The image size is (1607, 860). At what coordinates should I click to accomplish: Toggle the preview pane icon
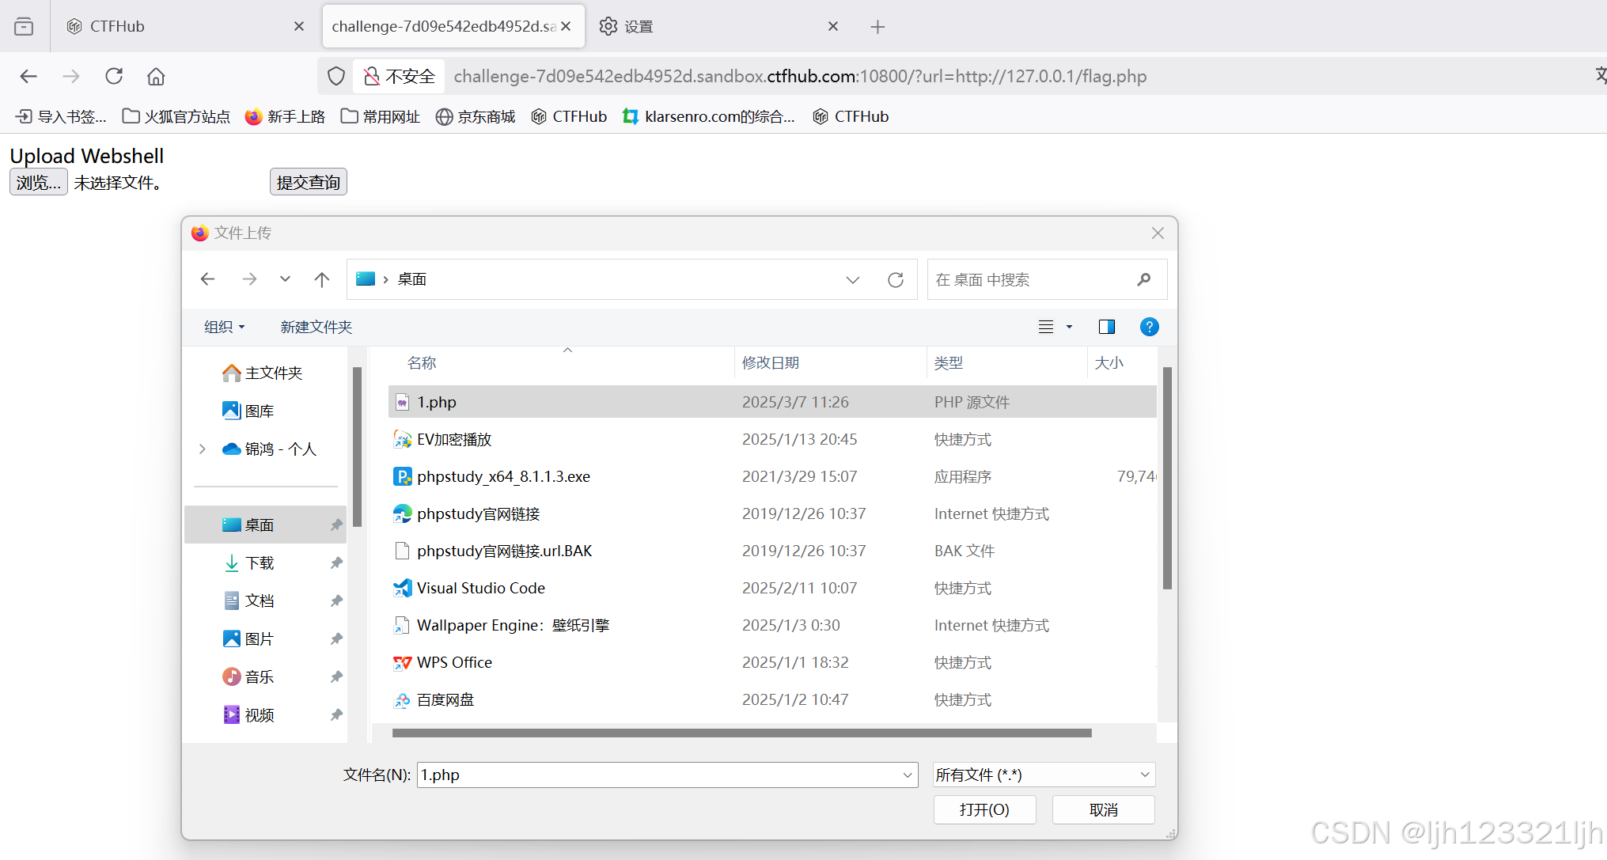pyautogui.click(x=1106, y=327)
